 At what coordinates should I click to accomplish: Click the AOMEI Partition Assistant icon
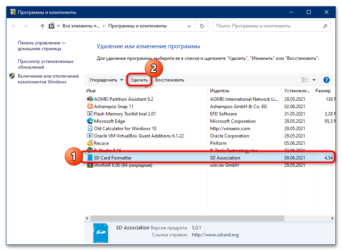coord(90,99)
